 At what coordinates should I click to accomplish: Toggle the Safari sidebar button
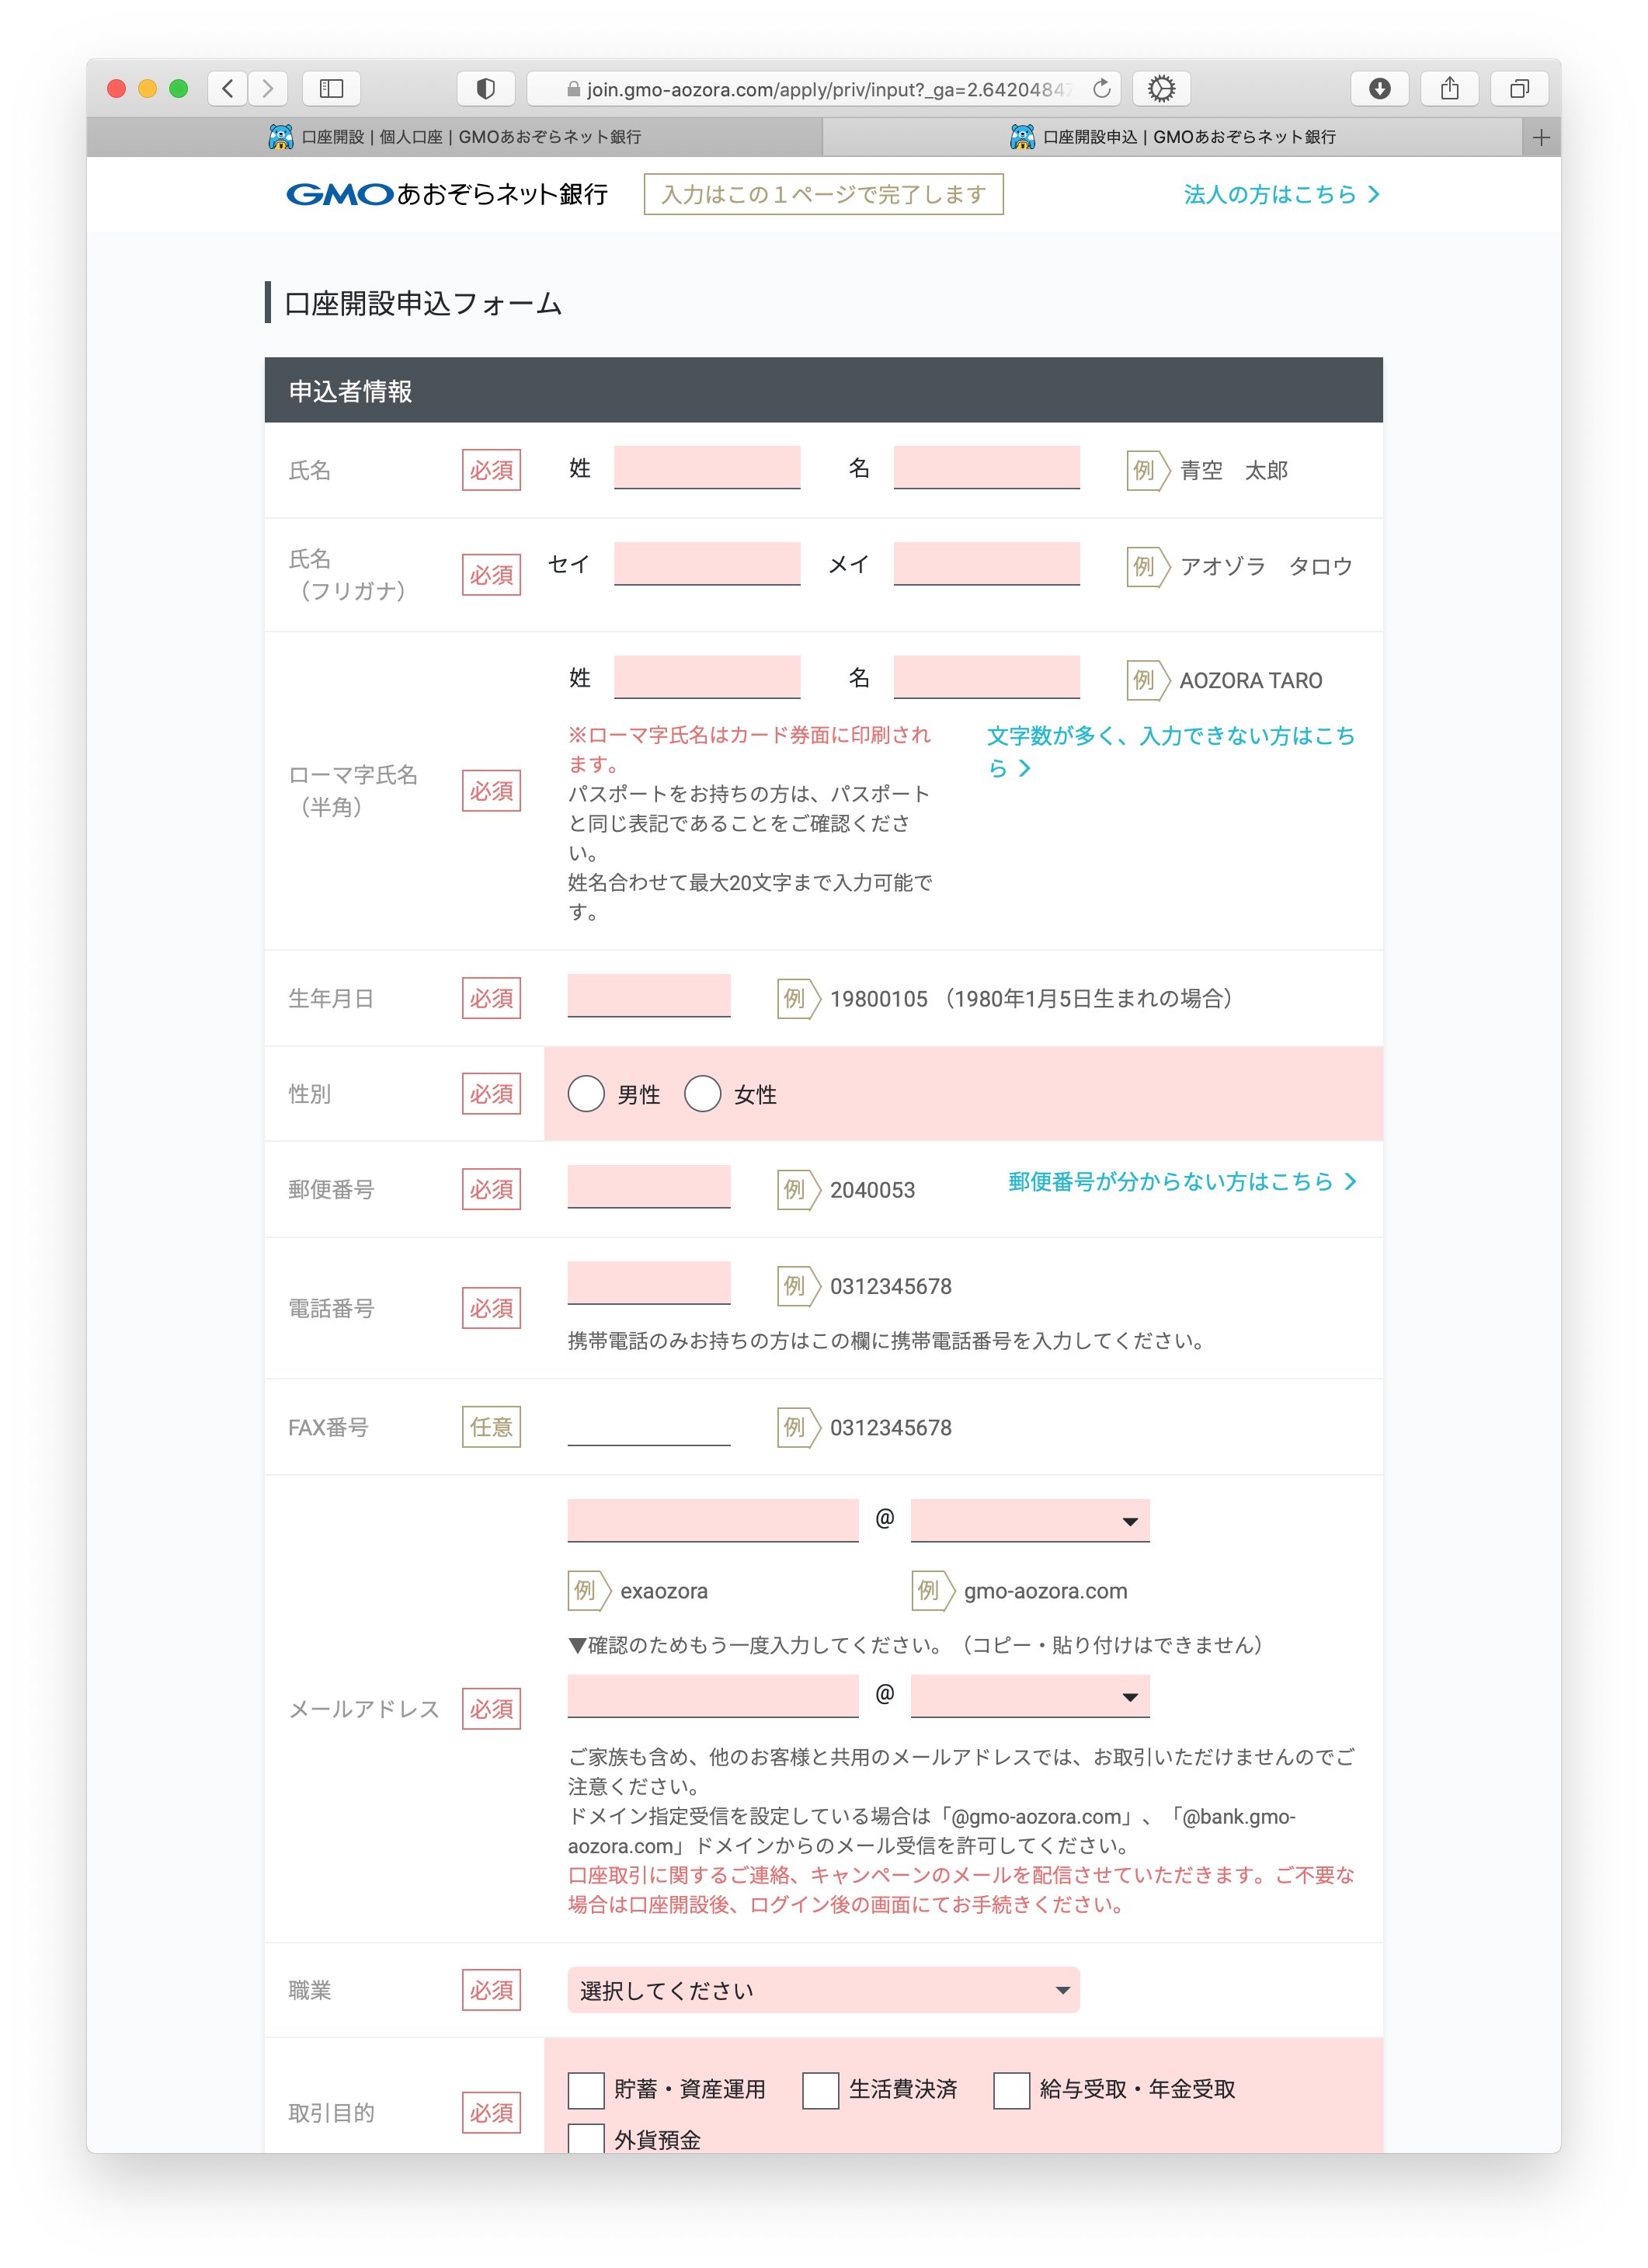pyautogui.click(x=331, y=88)
